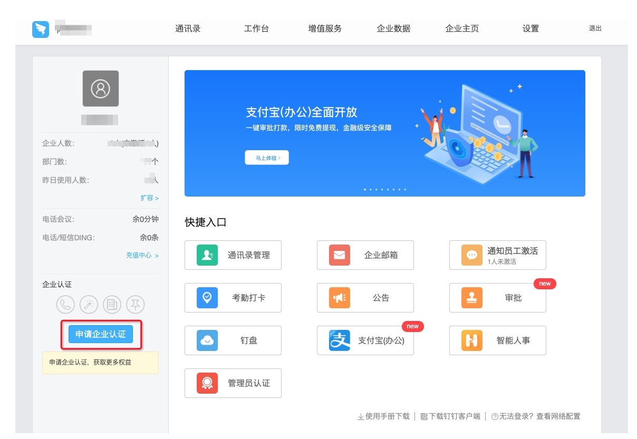Click 无法登录? 查看网络配置 link
Viewport: 637px width, 439px height.
click(x=540, y=416)
